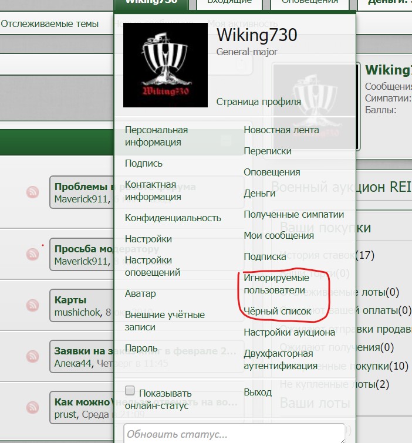412x443 pixels.
Task: Open Чёрный список menu item
Action: click(277, 312)
